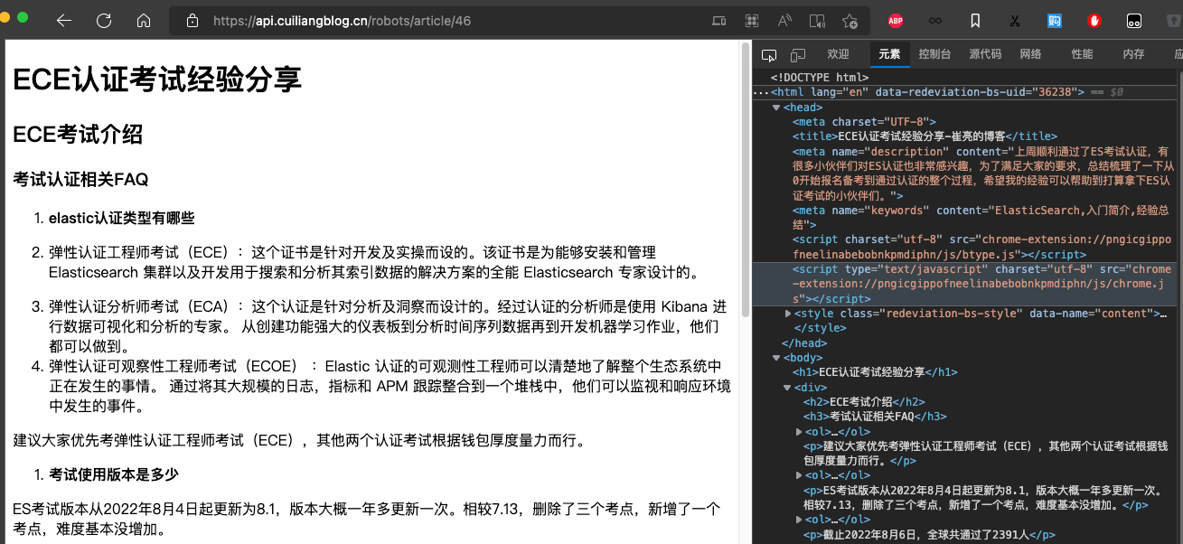
Task: Select the <title> node in Elements
Action: (x=925, y=136)
